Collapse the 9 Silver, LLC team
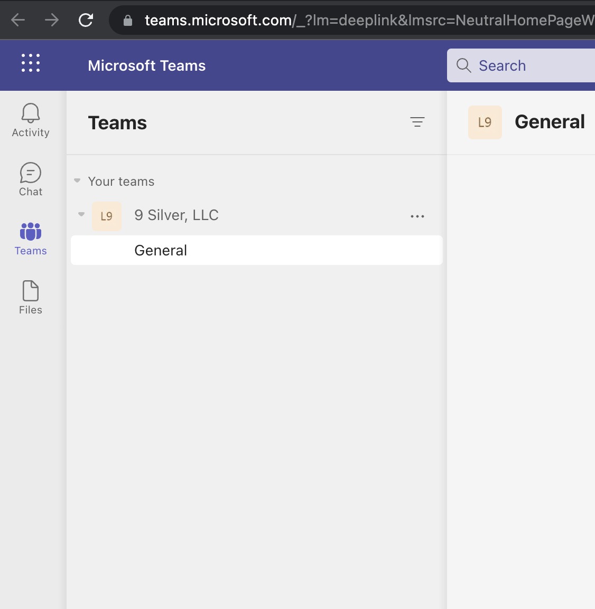The width and height of the screenshot is (595, 609). [81, 214]
